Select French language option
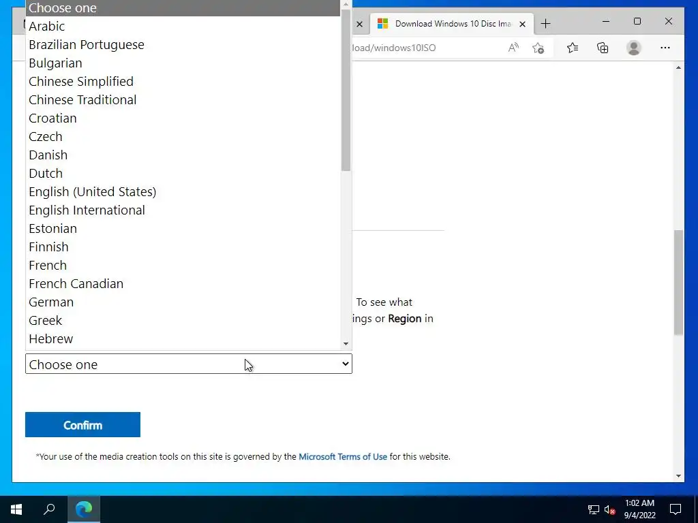 [x=183, y=265]
